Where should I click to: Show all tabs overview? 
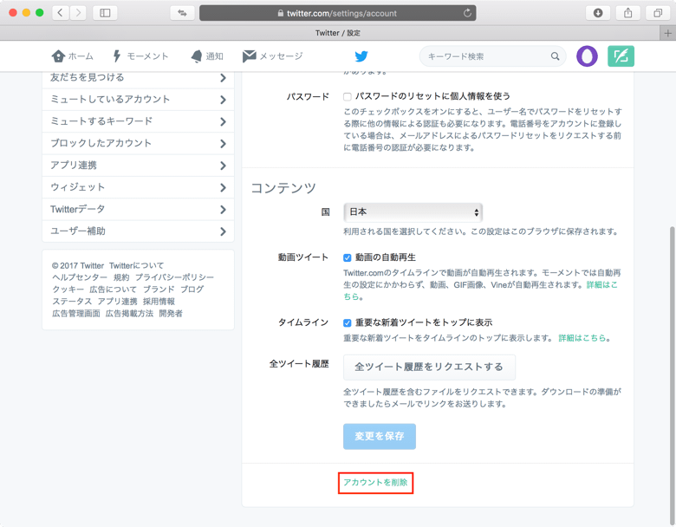pyautogui.click(x=658, y=13)
